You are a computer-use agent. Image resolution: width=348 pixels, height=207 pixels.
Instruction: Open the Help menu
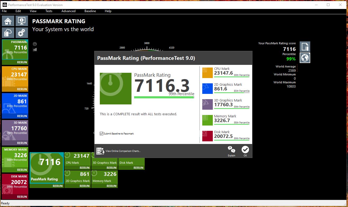point(108,11)
